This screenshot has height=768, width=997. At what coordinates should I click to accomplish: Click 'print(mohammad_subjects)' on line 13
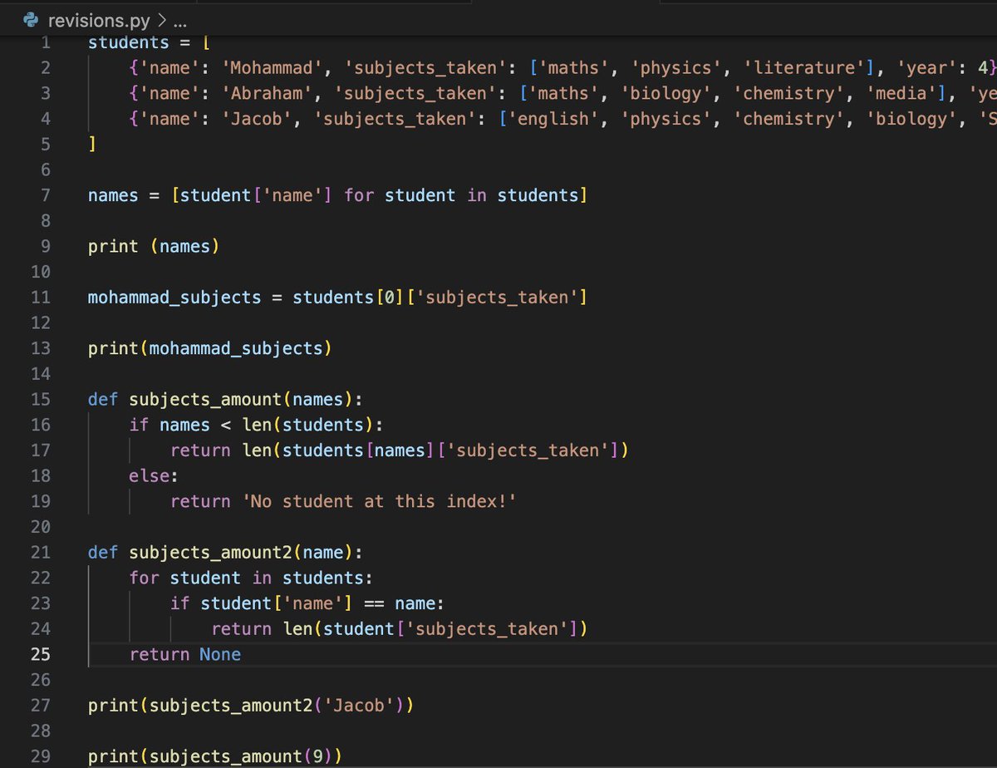(210, 348)
